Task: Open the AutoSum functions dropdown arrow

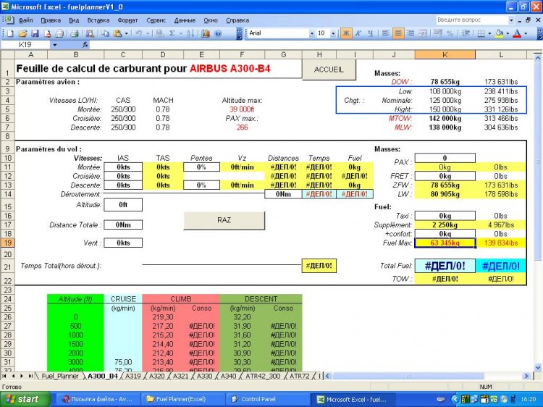Action: [180, 33]
